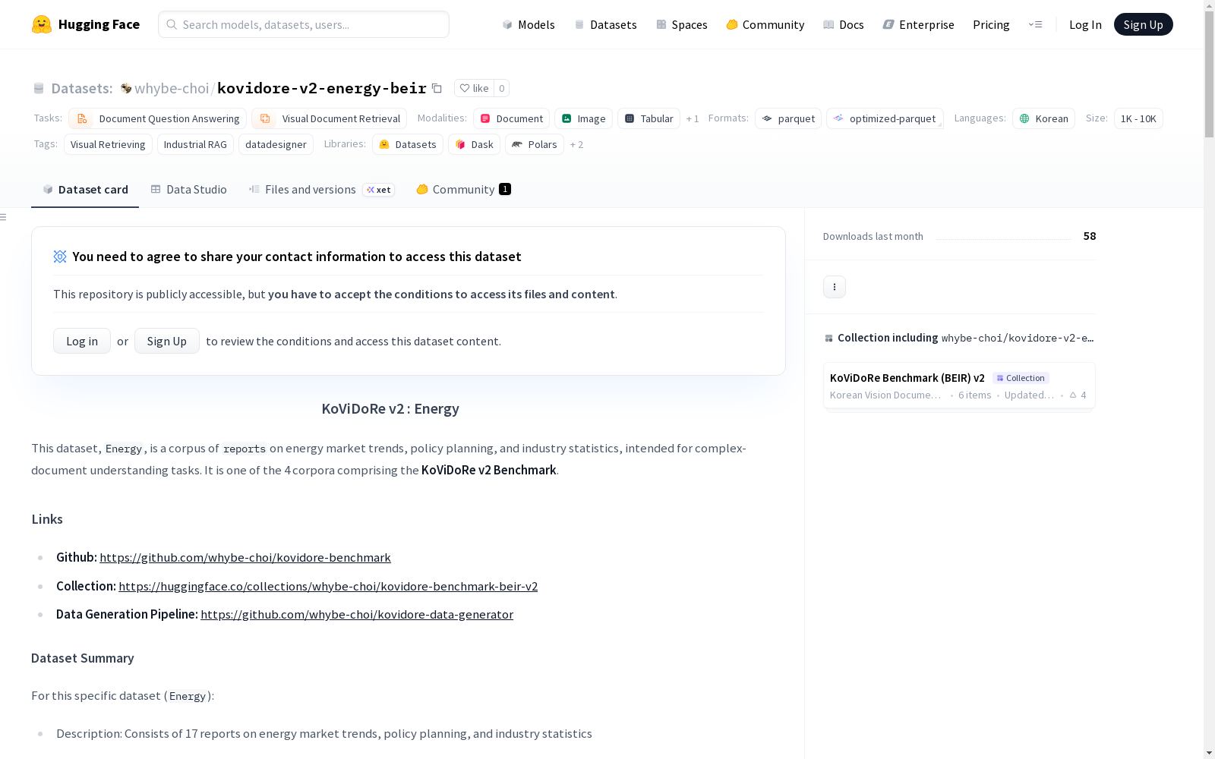This screenshot has width=1215, height=759.
Task: Open the whybe-choi user avatar
Action: coord(126,88)
